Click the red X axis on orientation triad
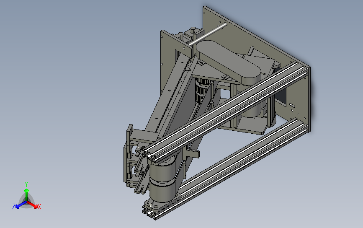 [x=33, y=205]
